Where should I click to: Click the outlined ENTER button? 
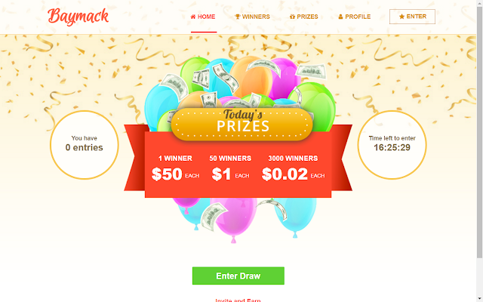click(x=413, y=17)
